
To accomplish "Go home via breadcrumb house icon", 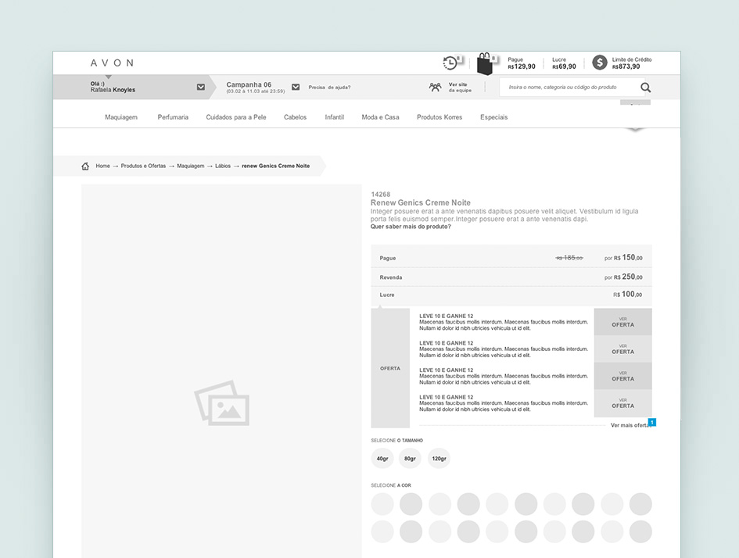I will coord(85,166).
